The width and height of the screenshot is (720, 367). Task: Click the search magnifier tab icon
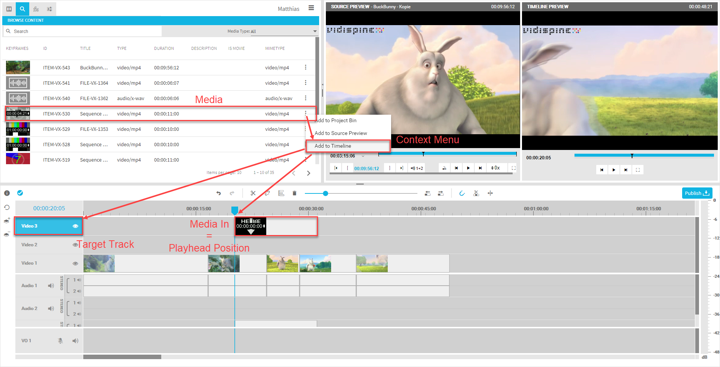(x=22, y=9)
